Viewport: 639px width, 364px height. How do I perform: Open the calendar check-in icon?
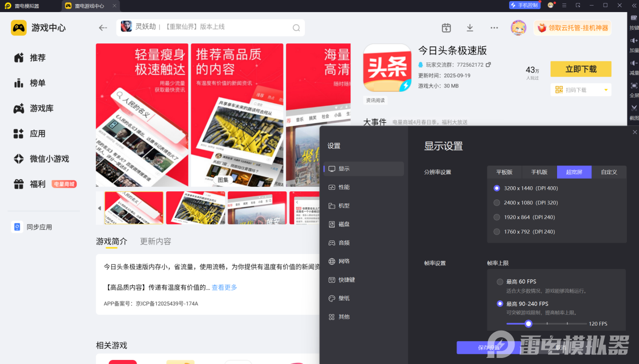click(x=446, y=28)
